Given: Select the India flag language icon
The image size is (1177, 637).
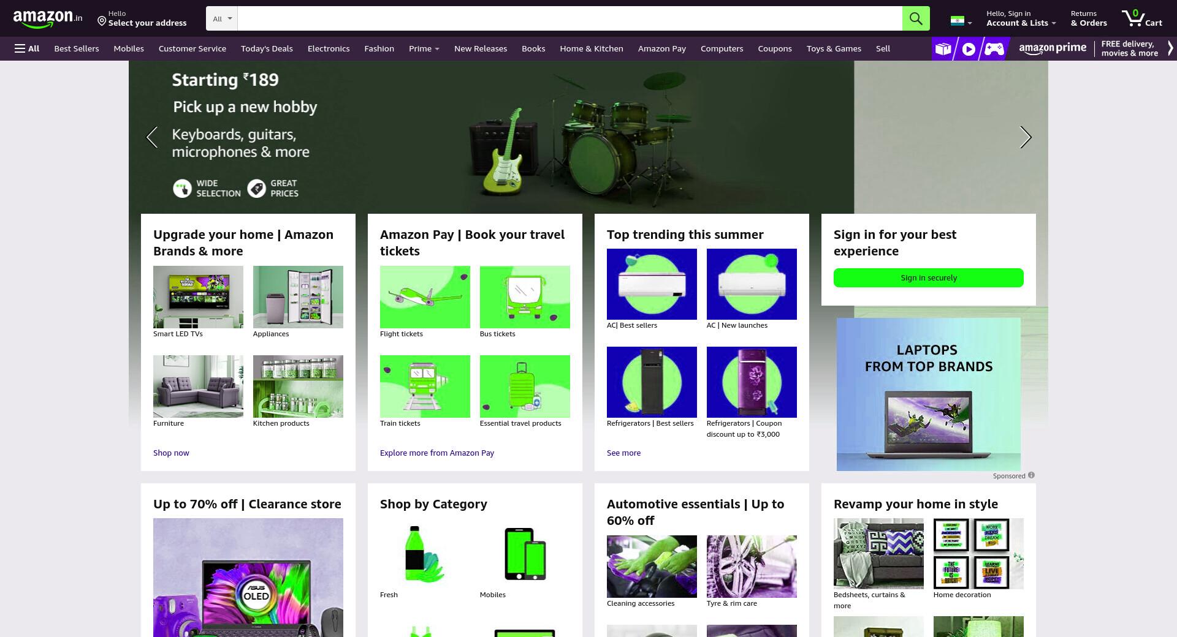Looking at the screenshot, I should (x=957, y=21).
